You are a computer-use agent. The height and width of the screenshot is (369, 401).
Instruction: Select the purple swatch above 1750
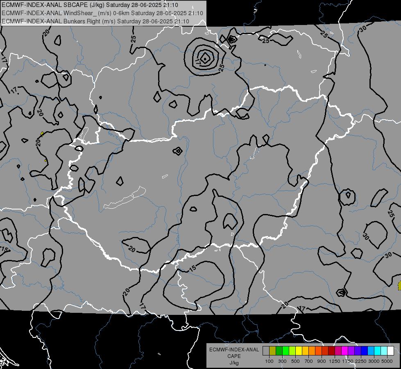351,351
